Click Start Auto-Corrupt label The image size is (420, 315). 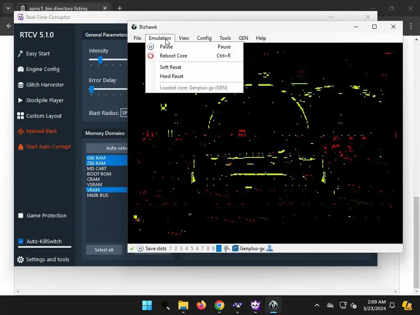(x=48, y=147)
